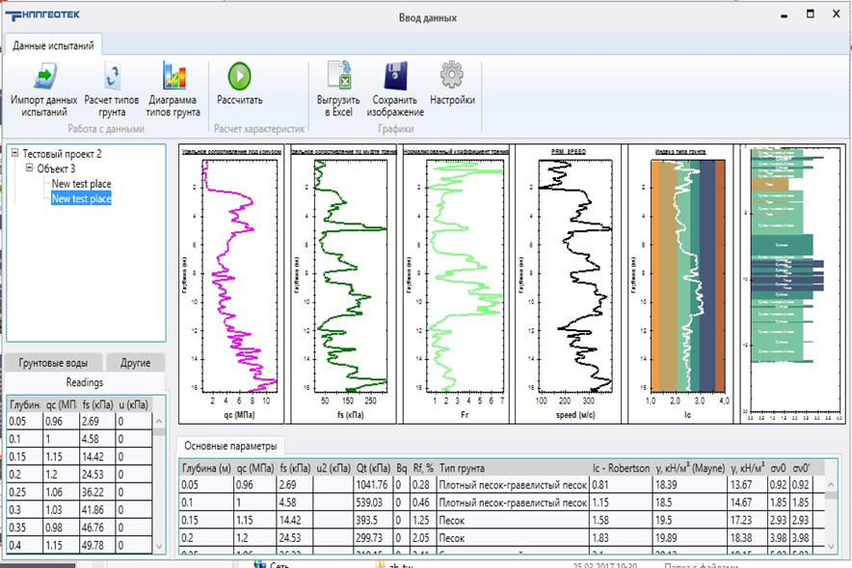Open Настройки gear icon
The image size is (852, 568).
(x=452, y=76)
